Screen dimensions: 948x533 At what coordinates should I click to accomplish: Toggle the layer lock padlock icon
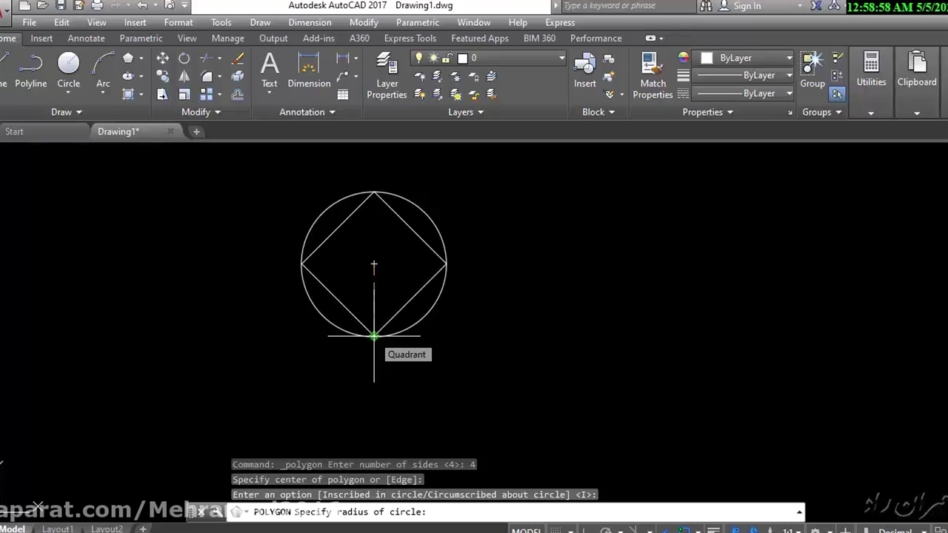447,58
